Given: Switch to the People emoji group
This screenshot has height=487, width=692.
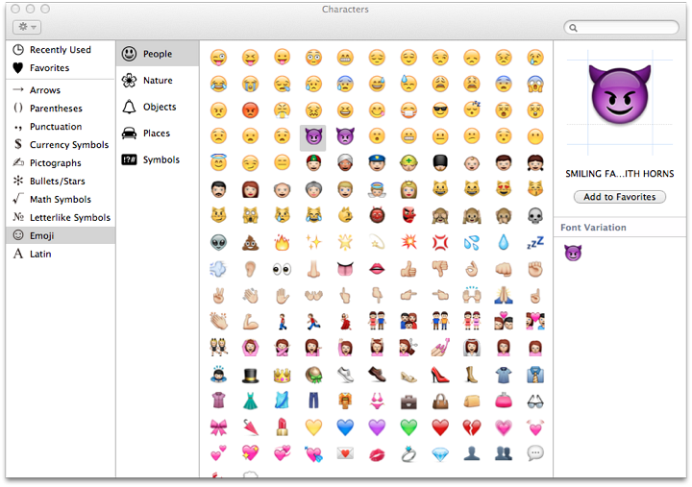Looking at the screenshot, I should tap(158, 54).
